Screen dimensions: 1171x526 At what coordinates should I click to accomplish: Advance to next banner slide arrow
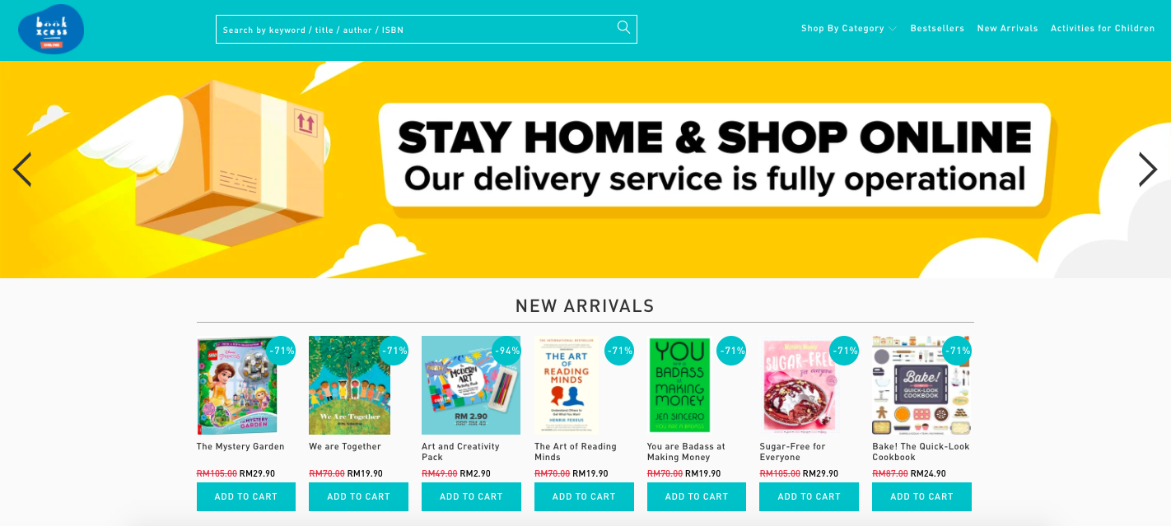click(1147, 170)
